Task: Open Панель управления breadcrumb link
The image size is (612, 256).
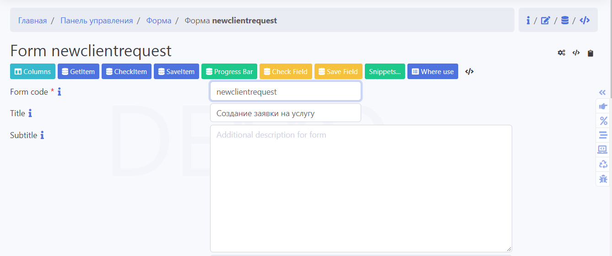Action: pos(97,21)
